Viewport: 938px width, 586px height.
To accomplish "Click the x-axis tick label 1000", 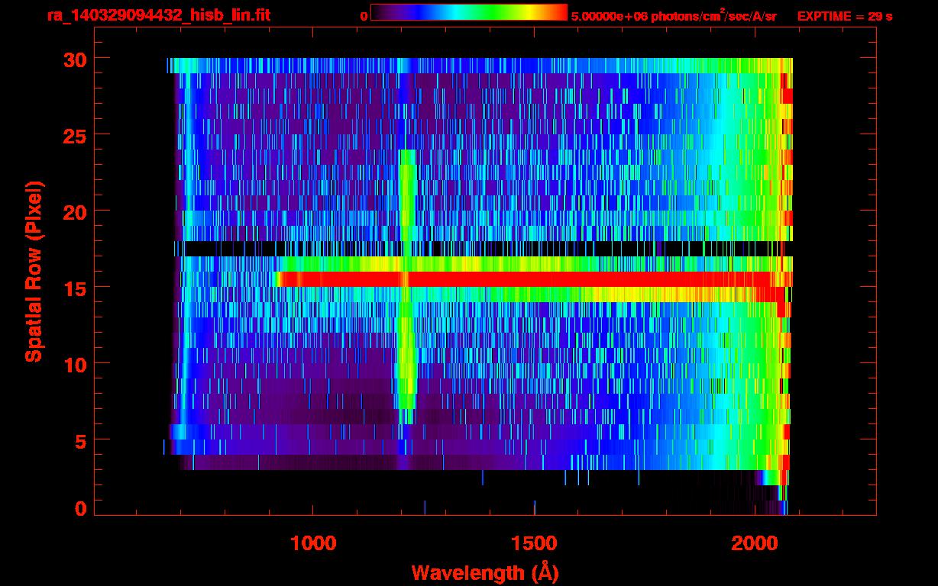I will [x=313, y=543].
